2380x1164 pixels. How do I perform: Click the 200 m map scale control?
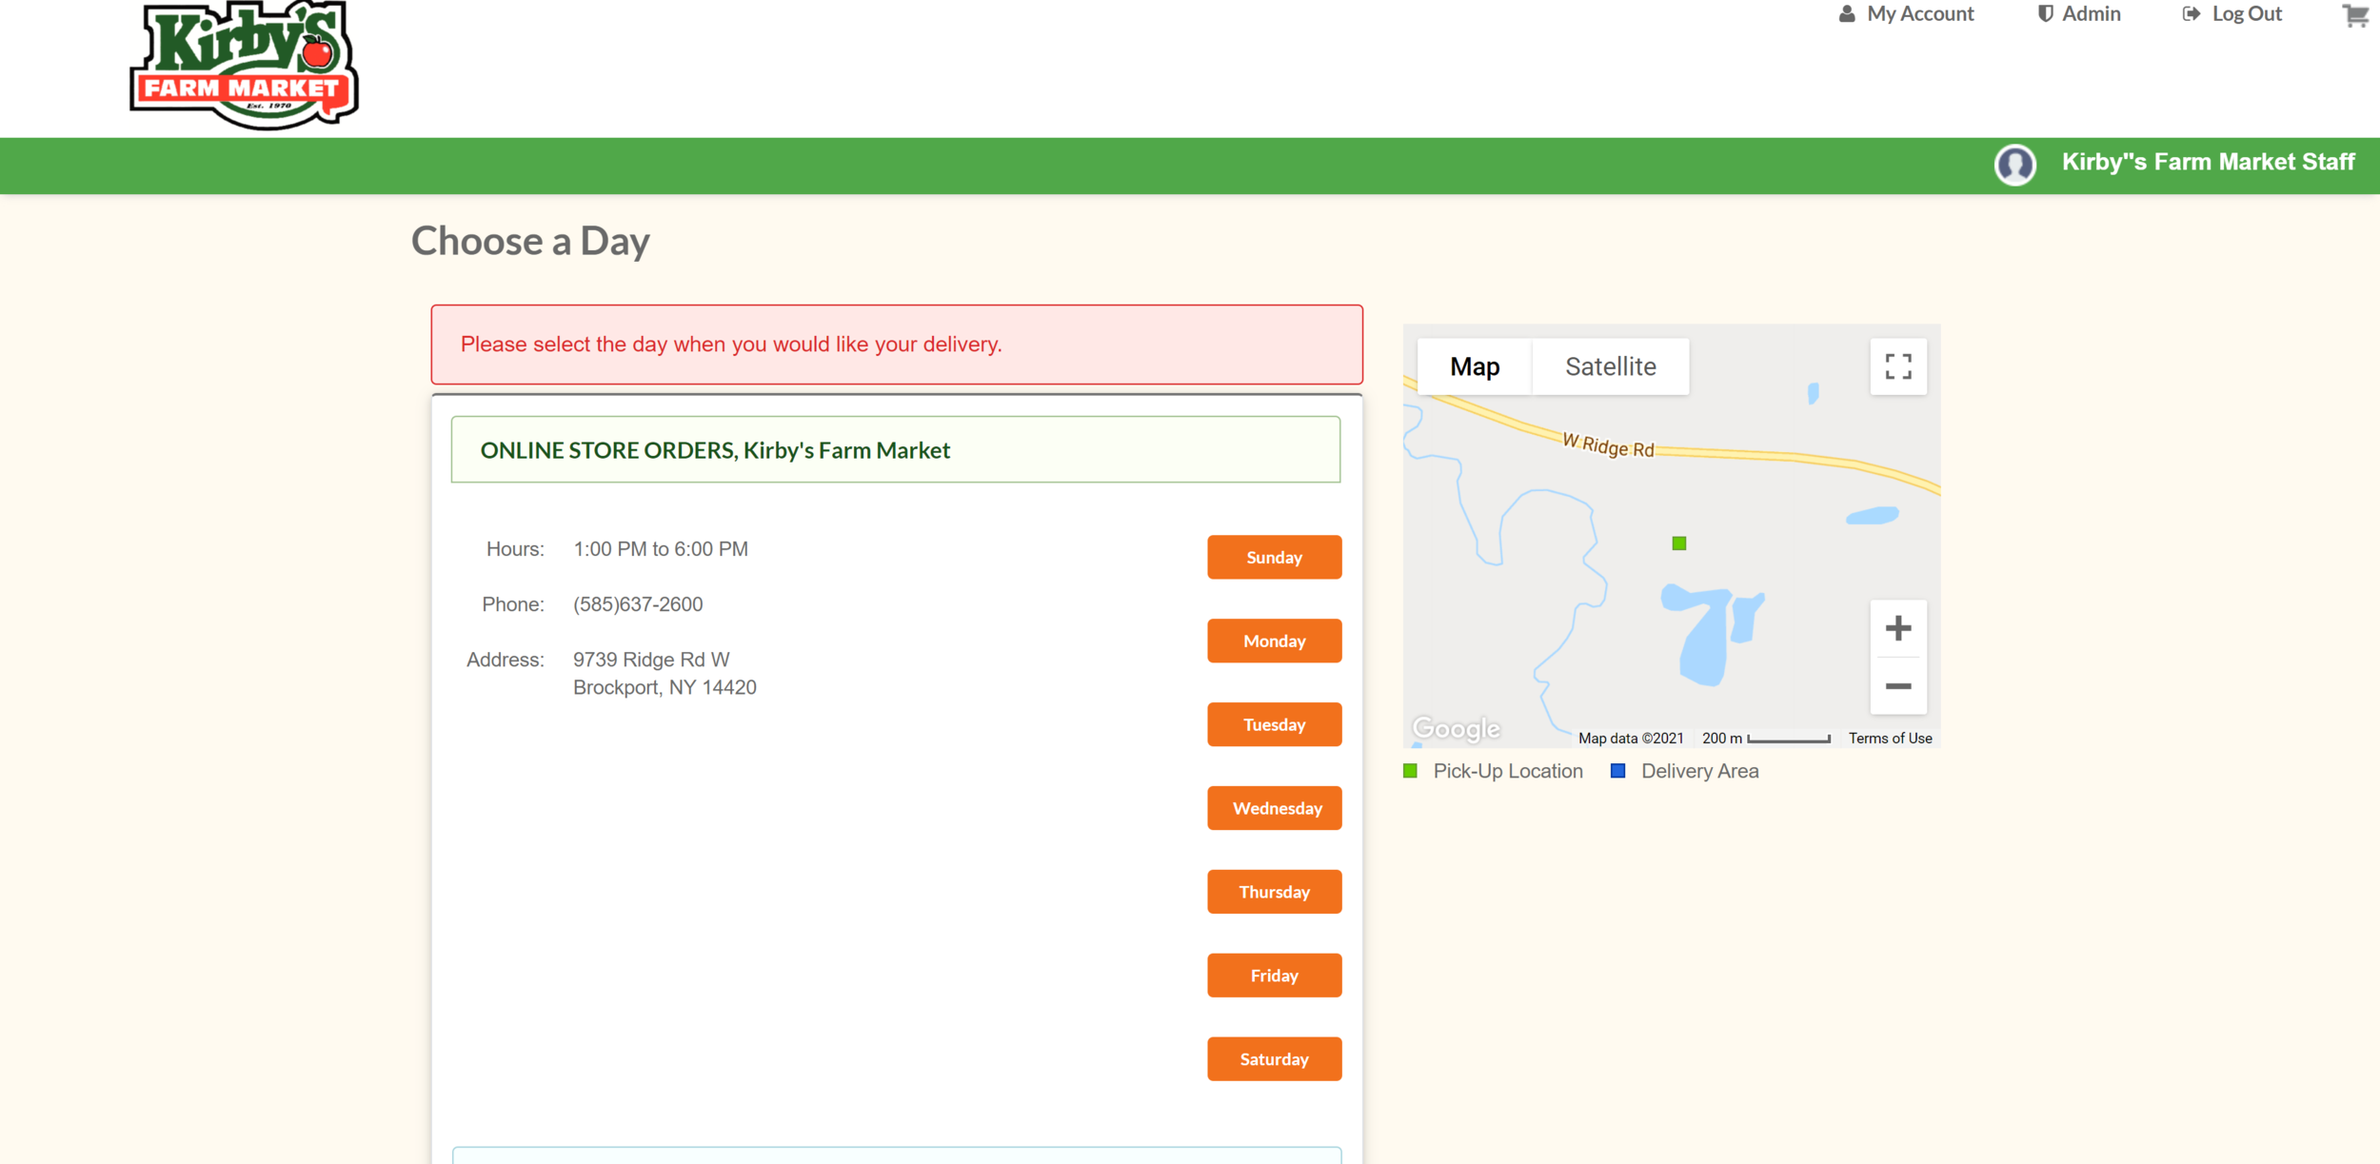tap(1765, 738)
